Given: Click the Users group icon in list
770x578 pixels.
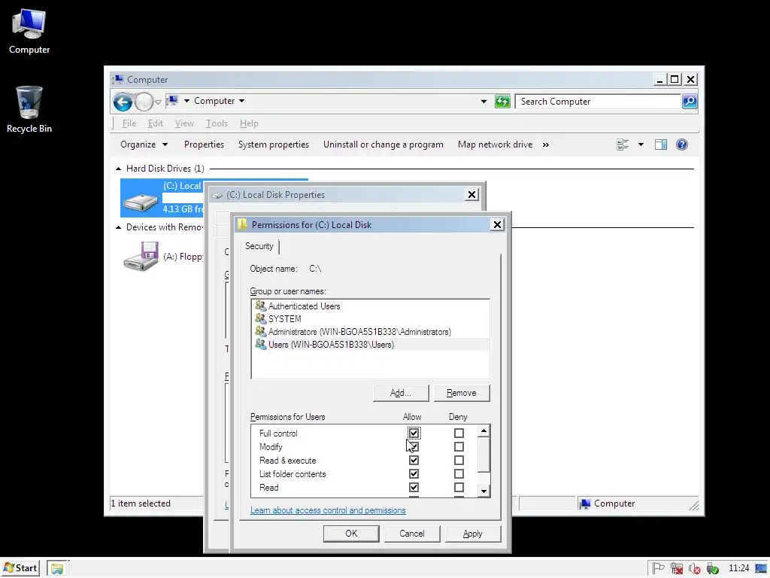Looking at the screenshot, I should pyautogui.click(x=260, y=344).
